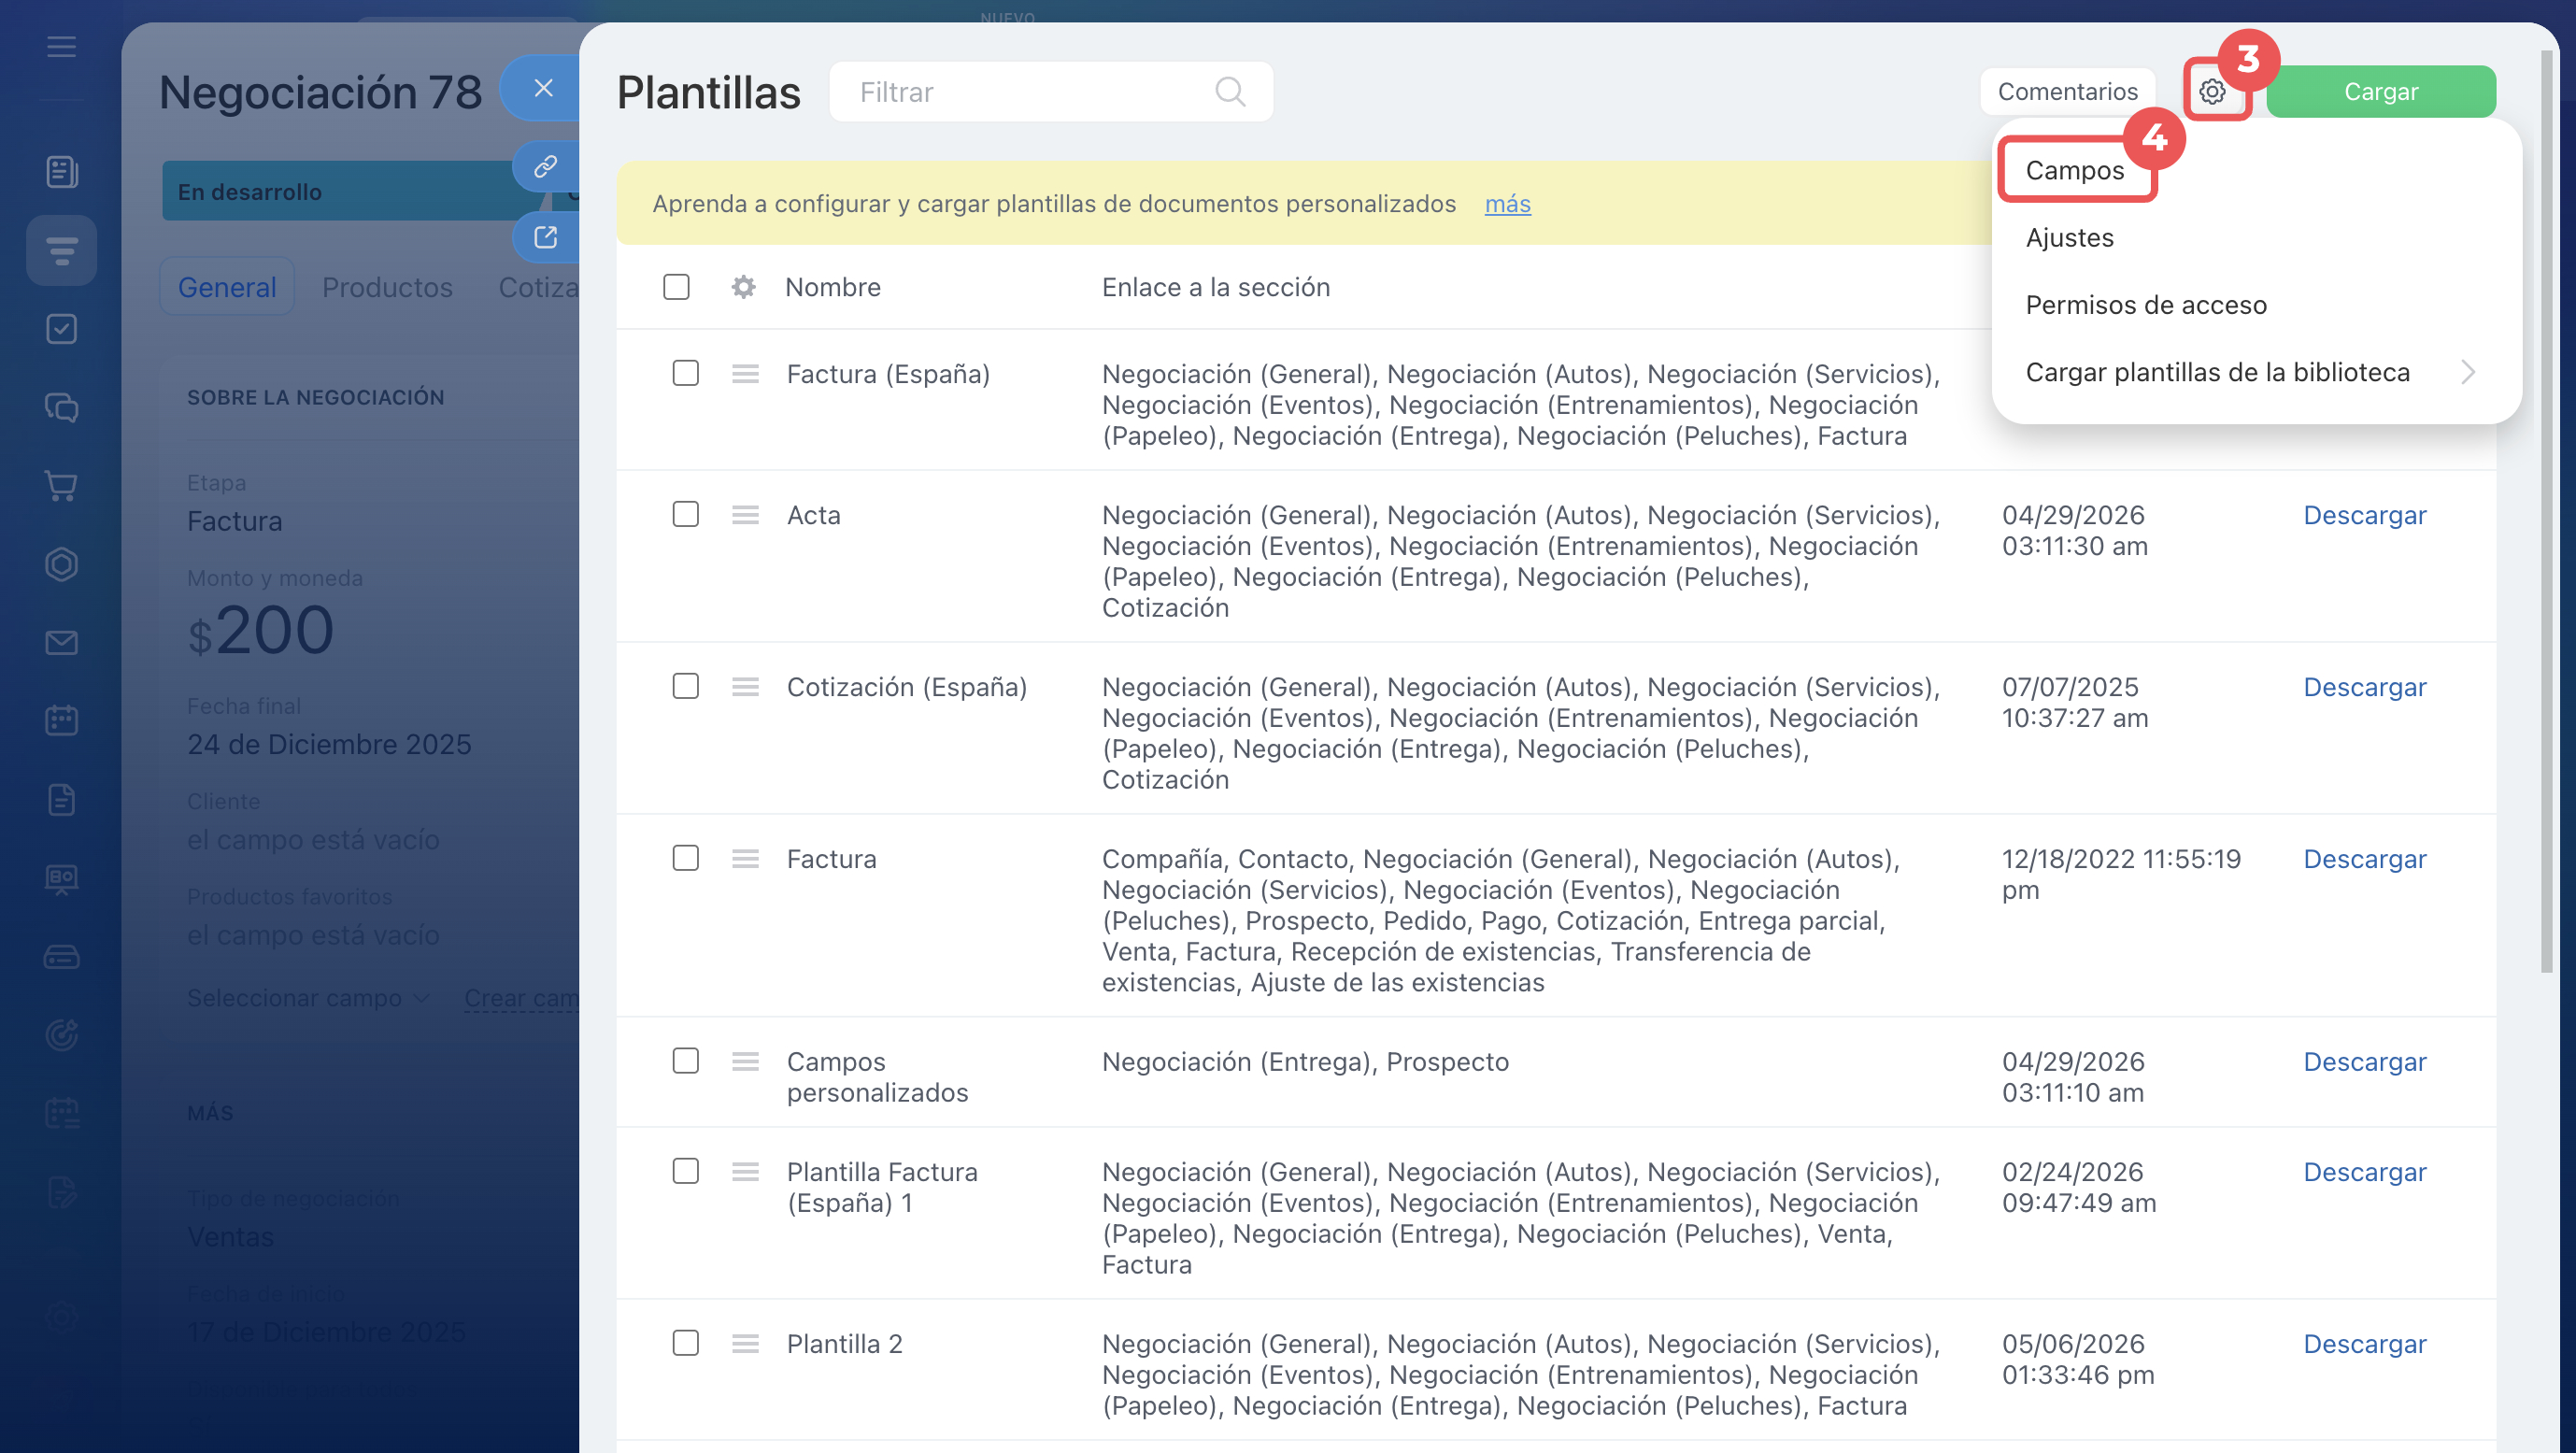Click the $200 amount in deal card

click(260, 631)
